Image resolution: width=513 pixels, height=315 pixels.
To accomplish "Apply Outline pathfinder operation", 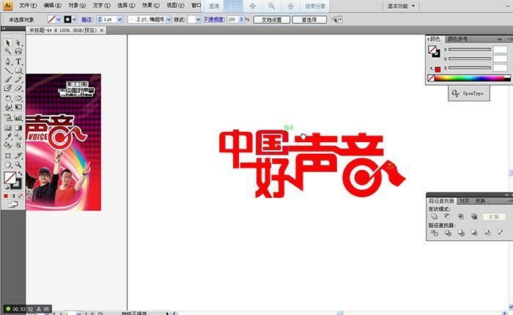I will click(x=487, y=232).
